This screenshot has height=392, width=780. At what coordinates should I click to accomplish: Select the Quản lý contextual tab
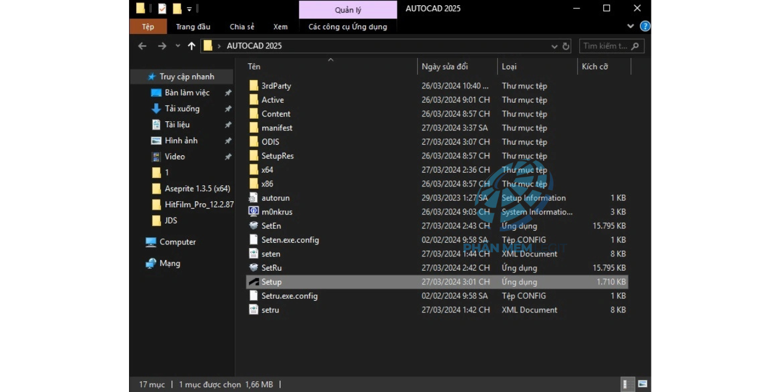pyautogui.click(x=347, y=10)
